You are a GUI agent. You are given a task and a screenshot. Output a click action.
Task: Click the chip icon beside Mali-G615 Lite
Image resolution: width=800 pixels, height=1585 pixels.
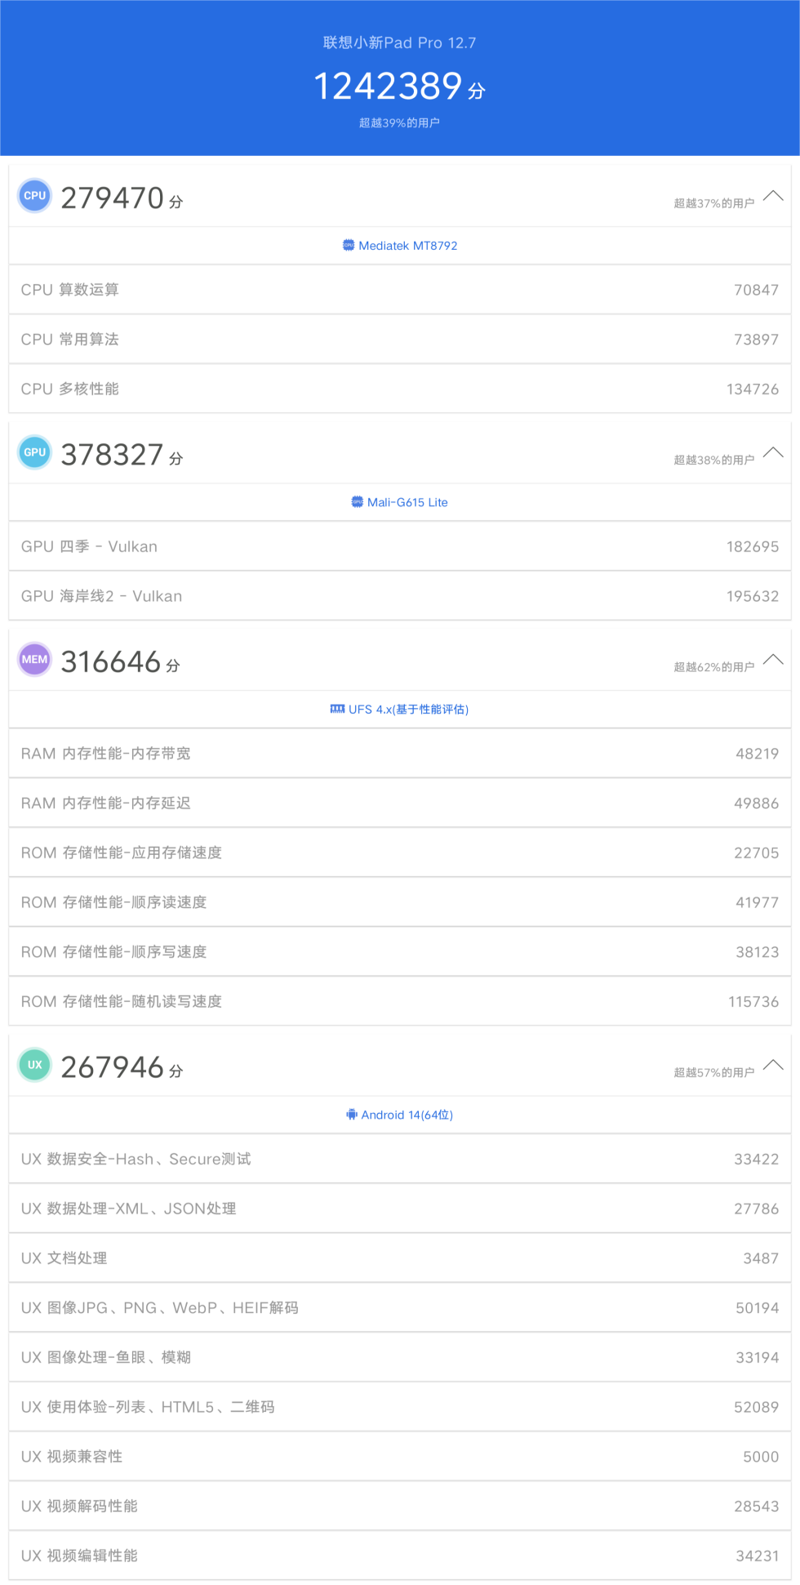[x=357, y=502]
